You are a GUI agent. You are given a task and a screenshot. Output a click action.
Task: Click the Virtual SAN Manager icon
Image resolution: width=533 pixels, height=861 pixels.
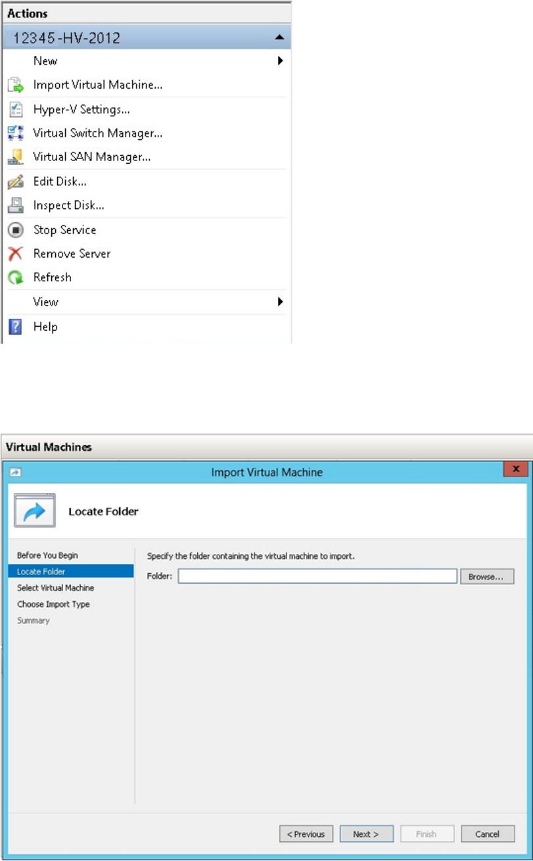click(15, 157)
